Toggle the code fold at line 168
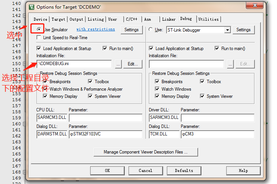 24,172
